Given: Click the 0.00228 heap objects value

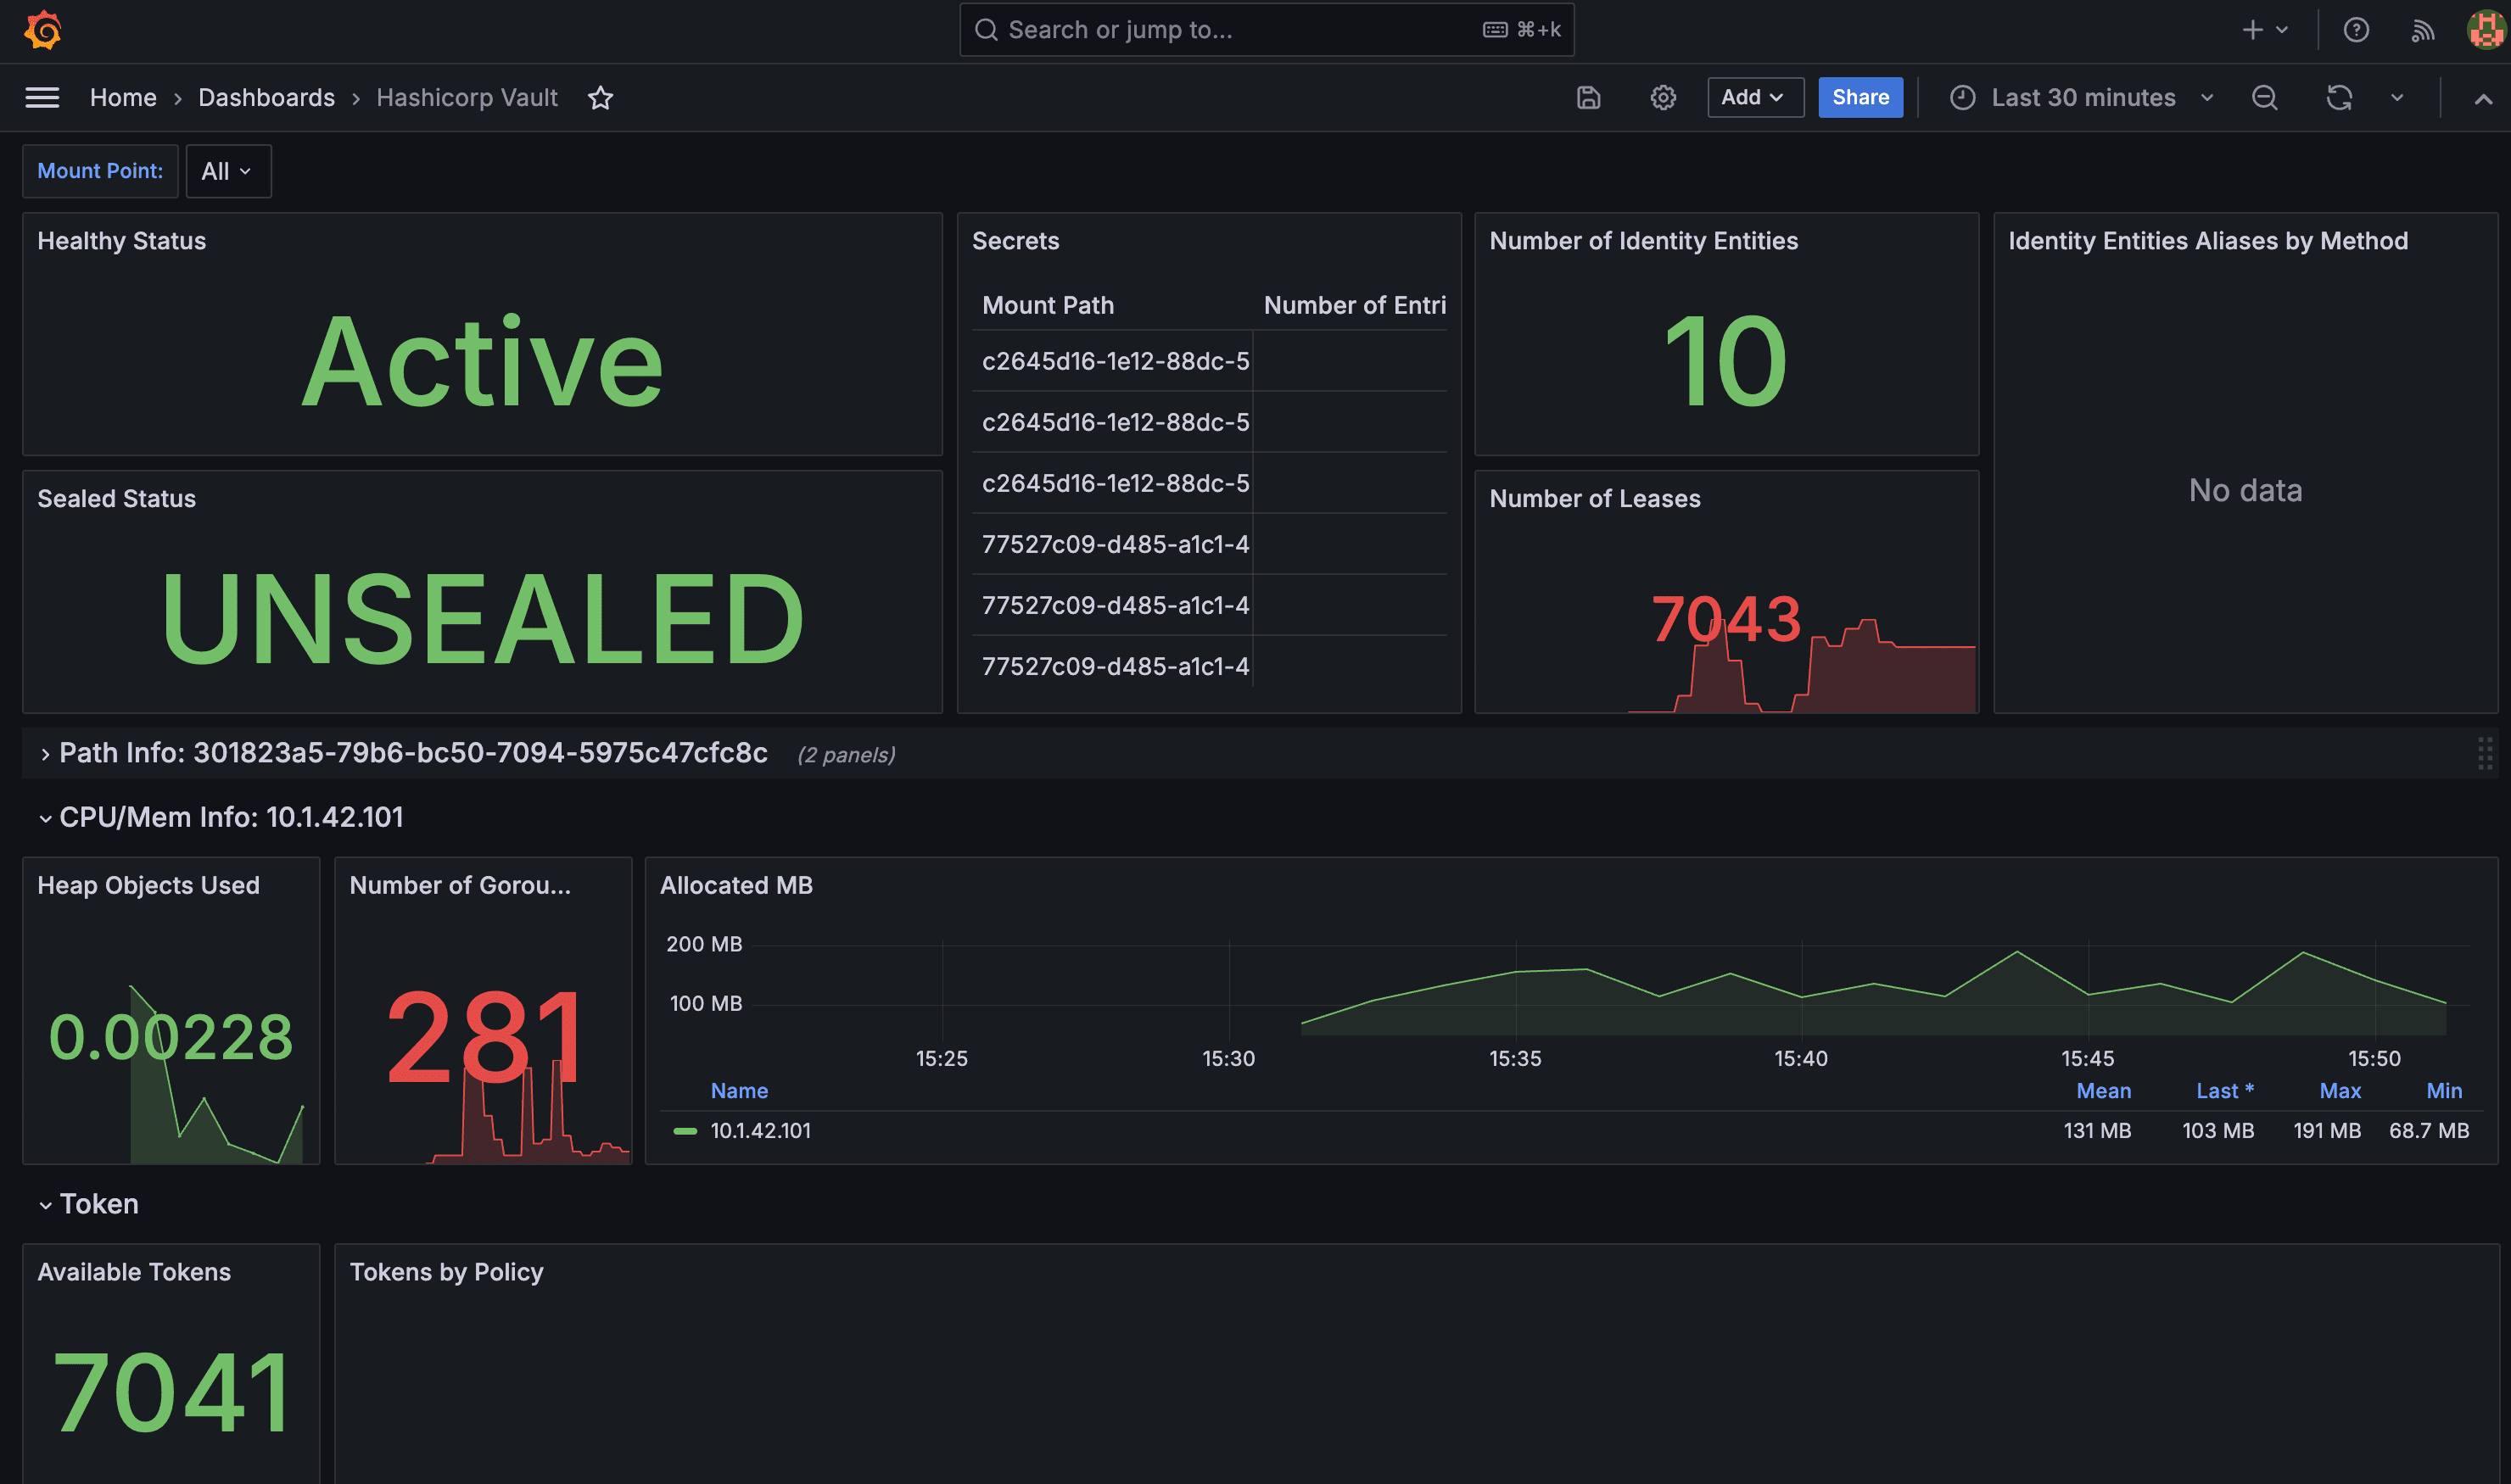Looking at the screenshot, I should click(171, 1037).
